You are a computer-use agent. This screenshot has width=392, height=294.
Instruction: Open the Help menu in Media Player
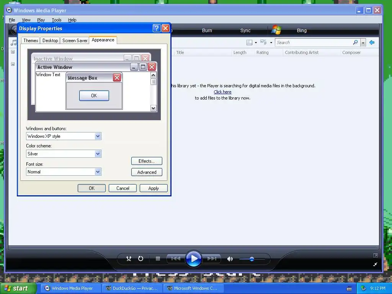(72, 20)
